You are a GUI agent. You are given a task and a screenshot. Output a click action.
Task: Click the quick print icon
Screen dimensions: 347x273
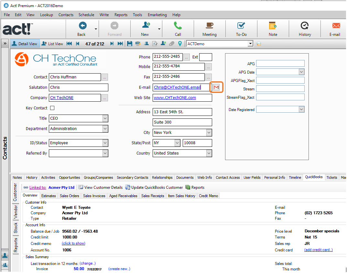(x=138, y=44)
